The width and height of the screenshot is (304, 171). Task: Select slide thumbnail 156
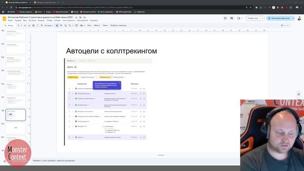(16, 88)
